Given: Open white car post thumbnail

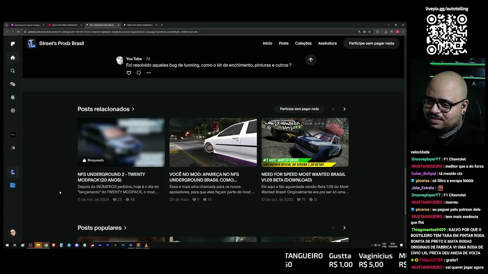Looking at the screenshot, I should pyautogui.click(x=213, y=142).
